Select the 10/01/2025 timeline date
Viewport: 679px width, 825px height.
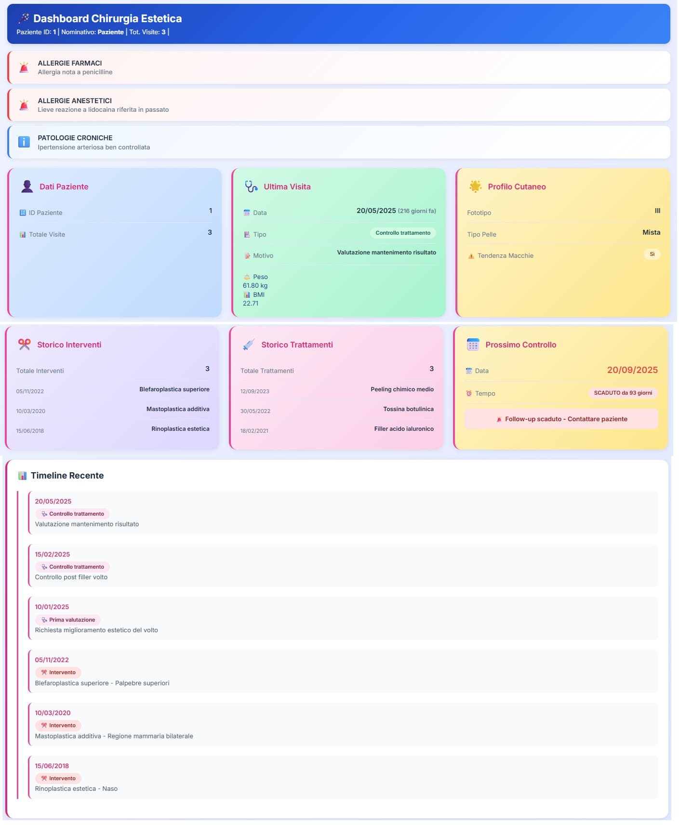point(52,607)
